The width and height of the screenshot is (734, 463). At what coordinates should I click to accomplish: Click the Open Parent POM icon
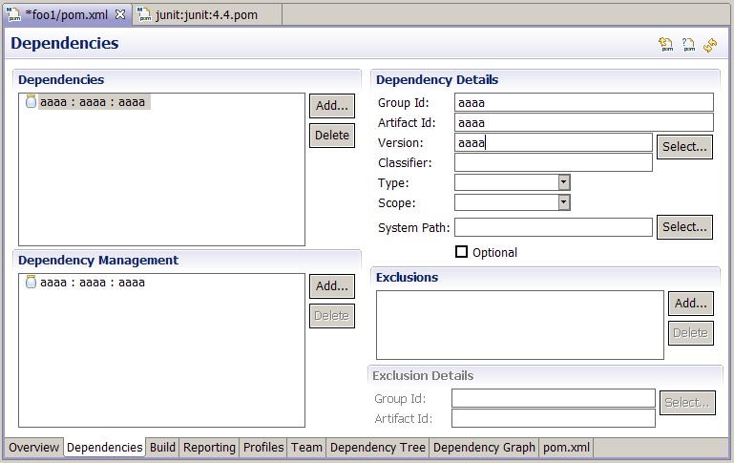666,45
